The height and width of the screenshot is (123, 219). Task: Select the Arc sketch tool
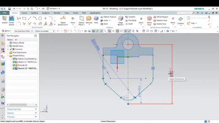click(x=35, y=18)
